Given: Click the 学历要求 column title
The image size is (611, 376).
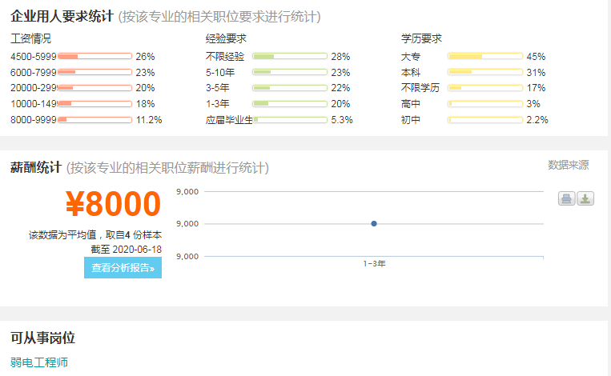Looking at the screenshot, I should pos(421,38).
